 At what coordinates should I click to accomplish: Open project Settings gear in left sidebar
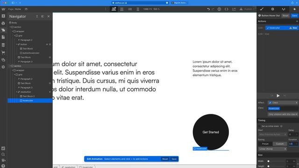(3, 67)
